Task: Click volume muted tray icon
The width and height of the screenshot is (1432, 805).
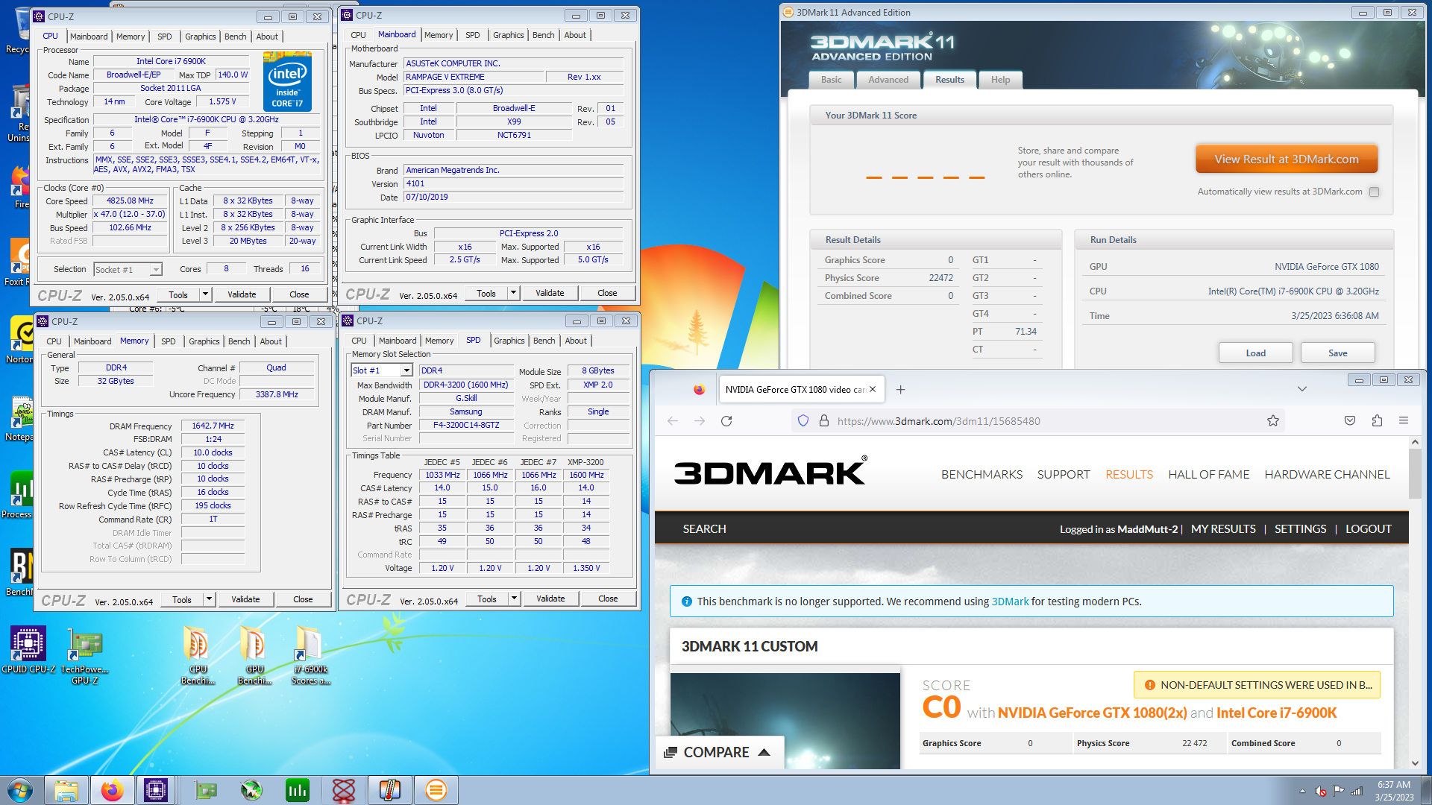Action: pos(1320,791)
